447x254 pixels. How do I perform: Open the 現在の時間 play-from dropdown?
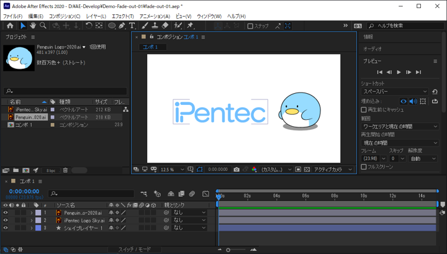coord(400,143)
